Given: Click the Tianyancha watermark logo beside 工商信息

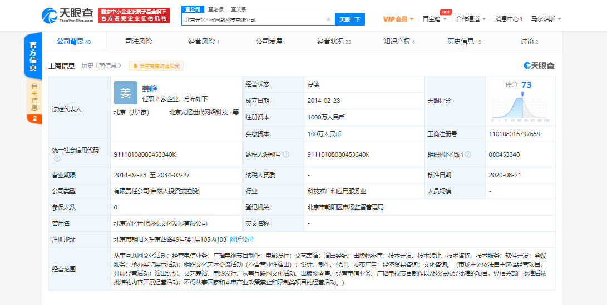Looking at the screenshot, I should pos(539,66).
